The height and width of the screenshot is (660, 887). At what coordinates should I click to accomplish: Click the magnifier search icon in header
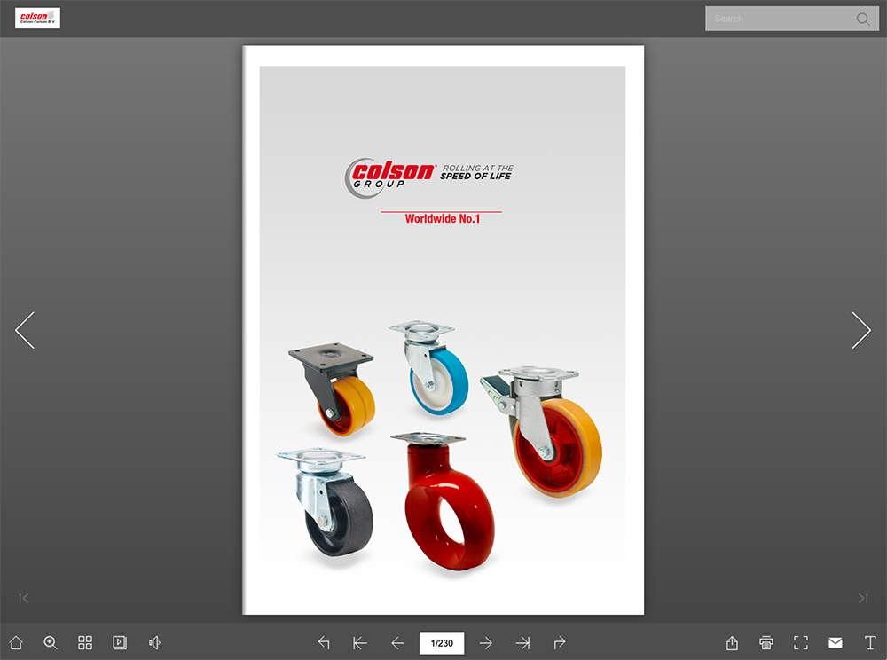click(863, 19)
